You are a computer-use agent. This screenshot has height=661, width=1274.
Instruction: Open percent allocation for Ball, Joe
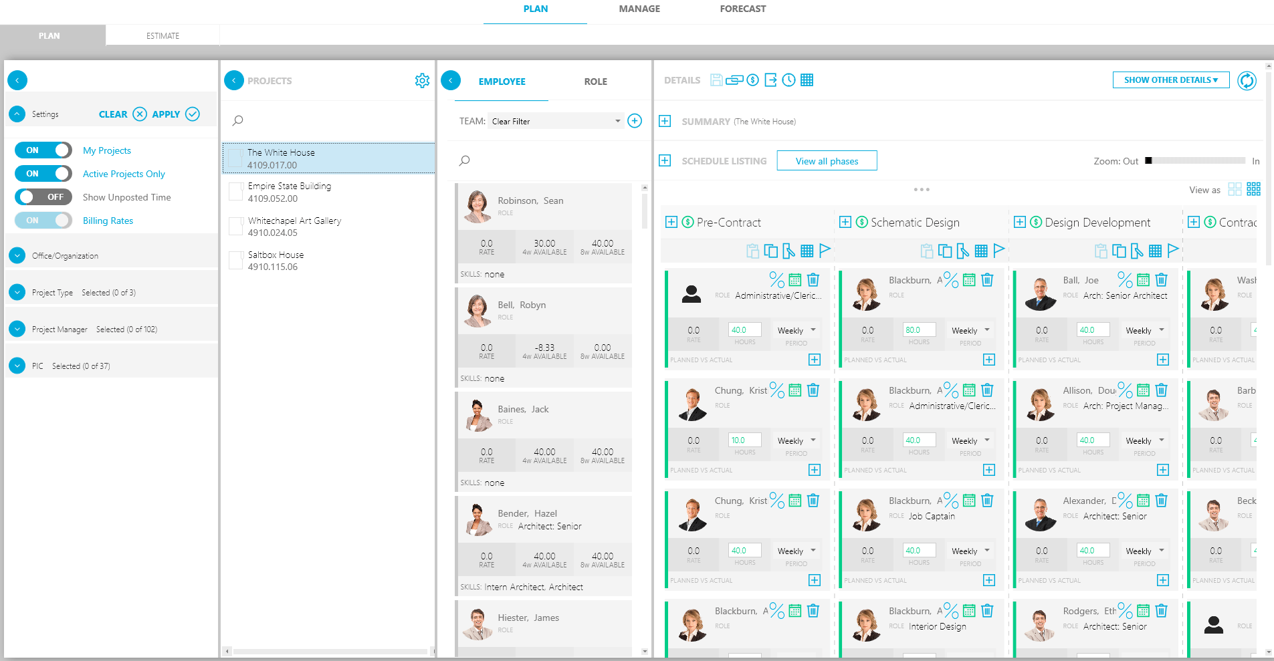pyautogui.click(x=1126, y=280)
